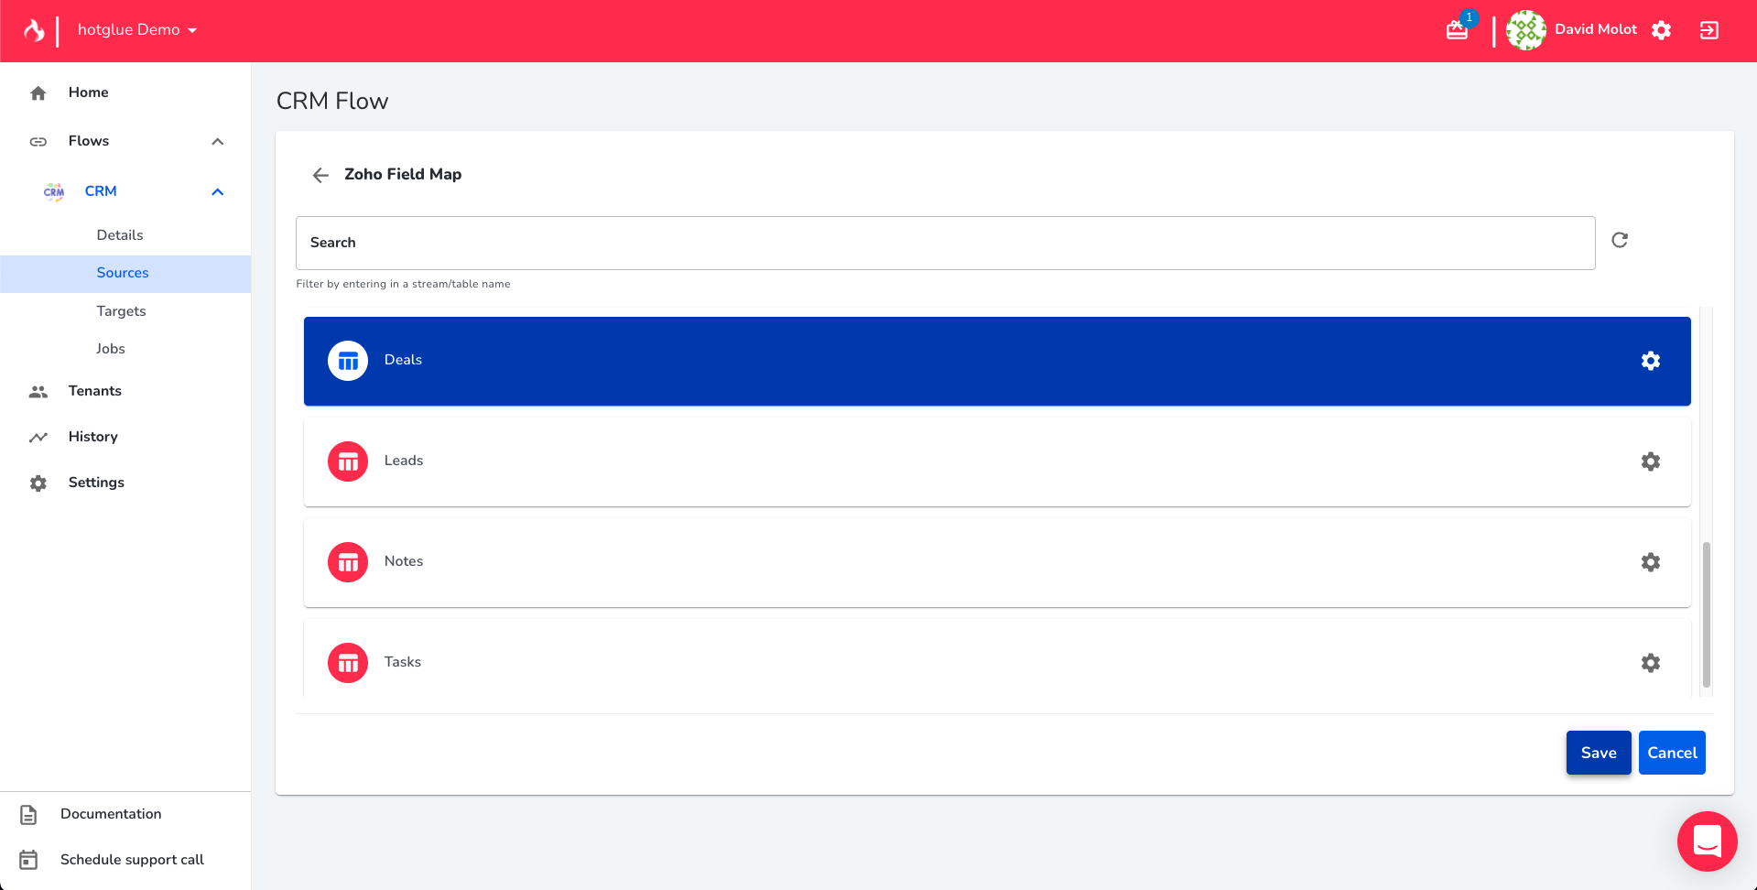Click the Documentation file icon
Screen dimensions: 1757x890
pyautogui.click(x=28, y=814)
